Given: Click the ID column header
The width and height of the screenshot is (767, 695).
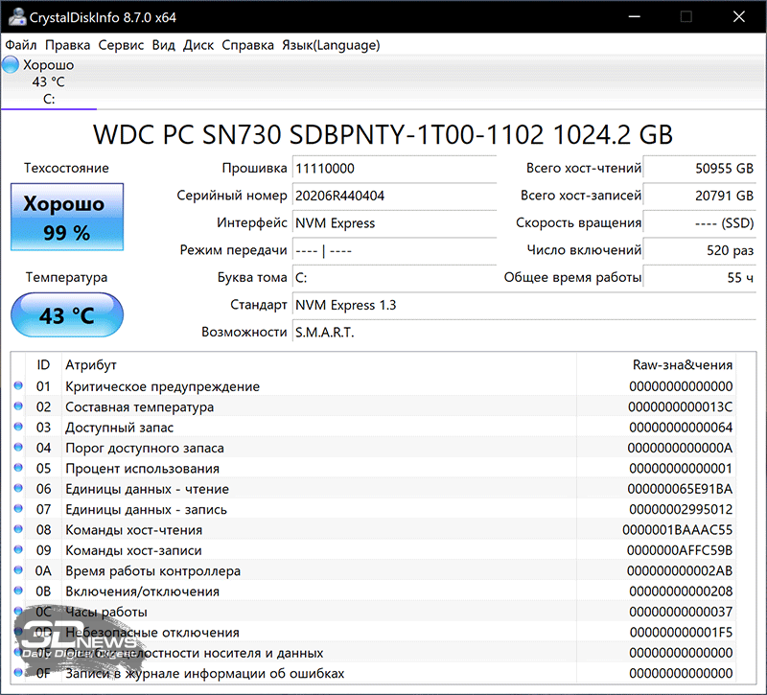Looking at the screenshot, I should [43, 365].
